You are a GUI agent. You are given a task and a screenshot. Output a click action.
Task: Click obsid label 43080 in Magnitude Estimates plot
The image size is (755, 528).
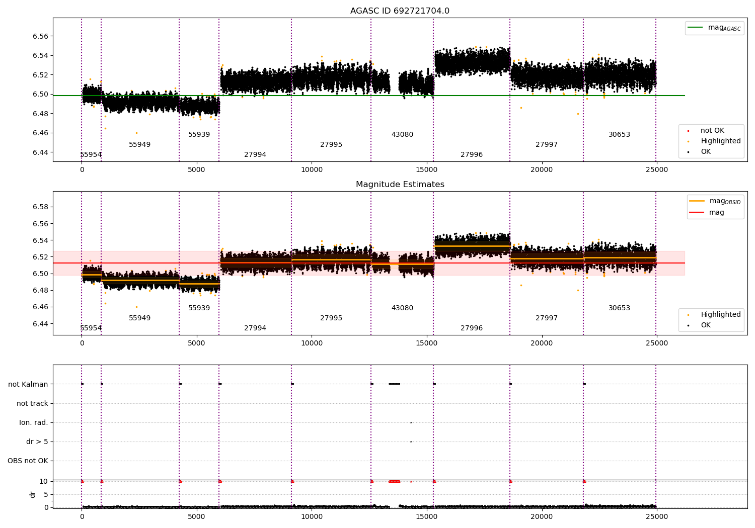point(402,308)
